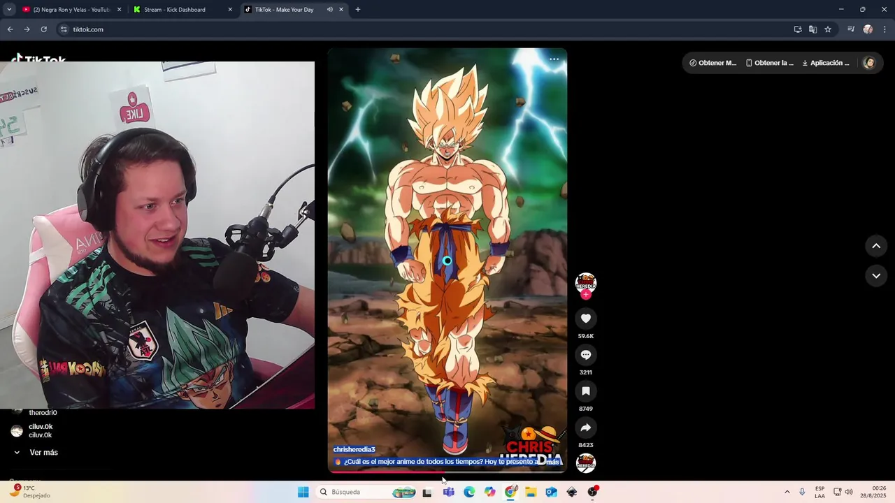
Task: Expand the Ver más chevron
Action: (17, 453)
